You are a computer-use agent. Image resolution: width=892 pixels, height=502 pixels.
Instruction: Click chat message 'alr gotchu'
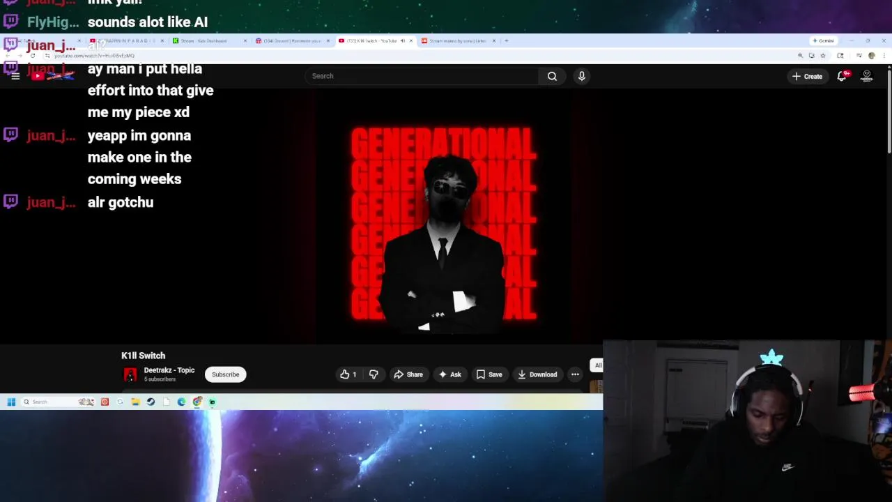[x=121, y=202]
